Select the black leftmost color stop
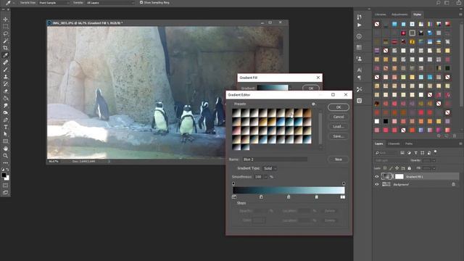The width and height of the screenshot is (464, 261). coord(234,196)
